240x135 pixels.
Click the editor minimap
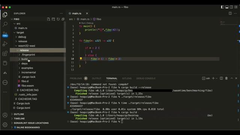pos(228,23)
